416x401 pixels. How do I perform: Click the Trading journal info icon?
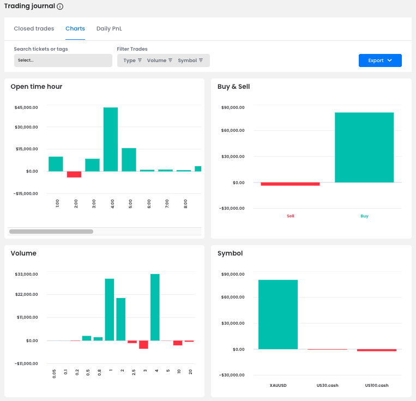(60, 7)
